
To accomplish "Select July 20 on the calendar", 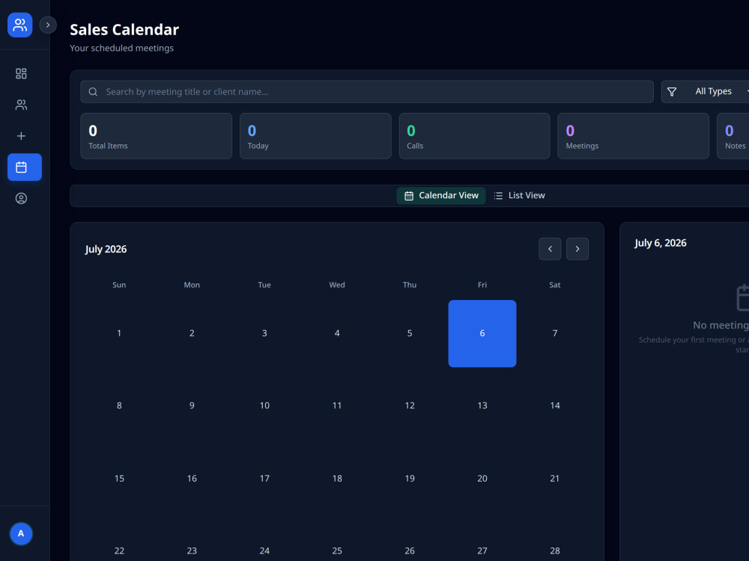I will pos(482,479).
